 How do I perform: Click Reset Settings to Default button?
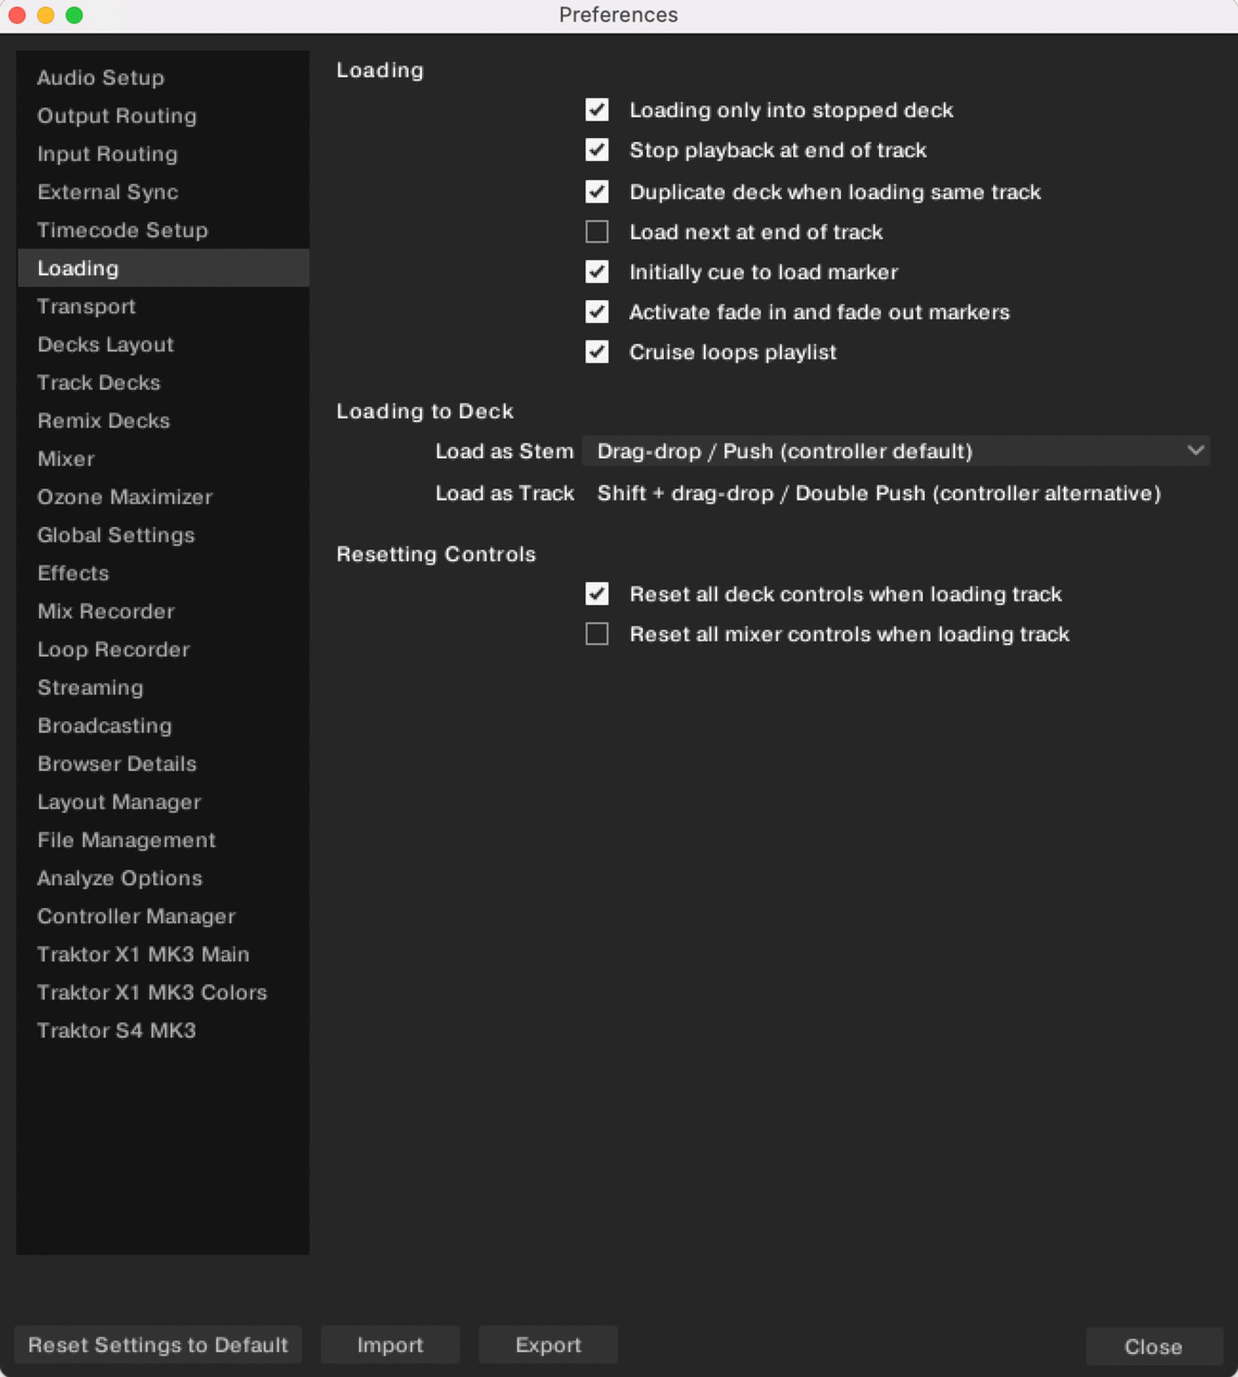[158, 1345]
